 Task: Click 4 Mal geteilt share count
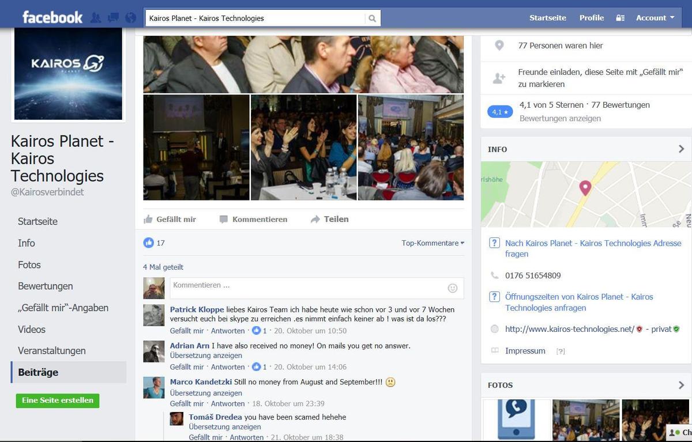[x=163, y=267]
